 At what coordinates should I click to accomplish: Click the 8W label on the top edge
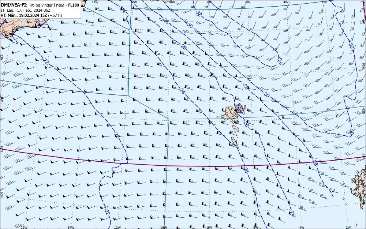click(209, 2)
